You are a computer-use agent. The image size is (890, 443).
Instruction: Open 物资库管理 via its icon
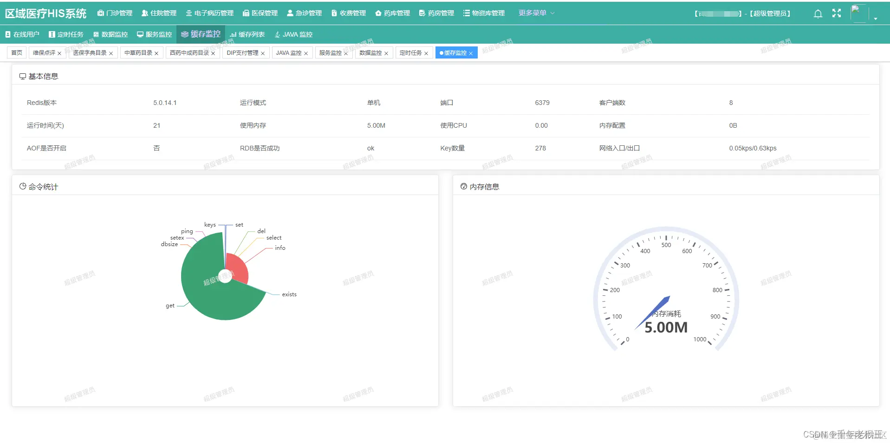pos(465,13)
